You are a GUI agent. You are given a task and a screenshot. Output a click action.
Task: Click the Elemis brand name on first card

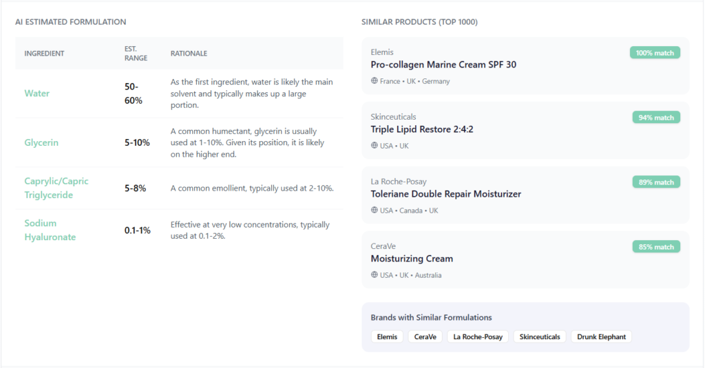pyautogui.click(x=381, y=52)
